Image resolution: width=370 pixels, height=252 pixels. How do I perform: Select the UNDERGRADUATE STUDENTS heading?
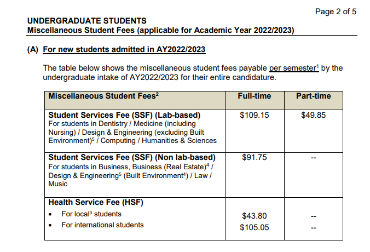coord(87,21)
